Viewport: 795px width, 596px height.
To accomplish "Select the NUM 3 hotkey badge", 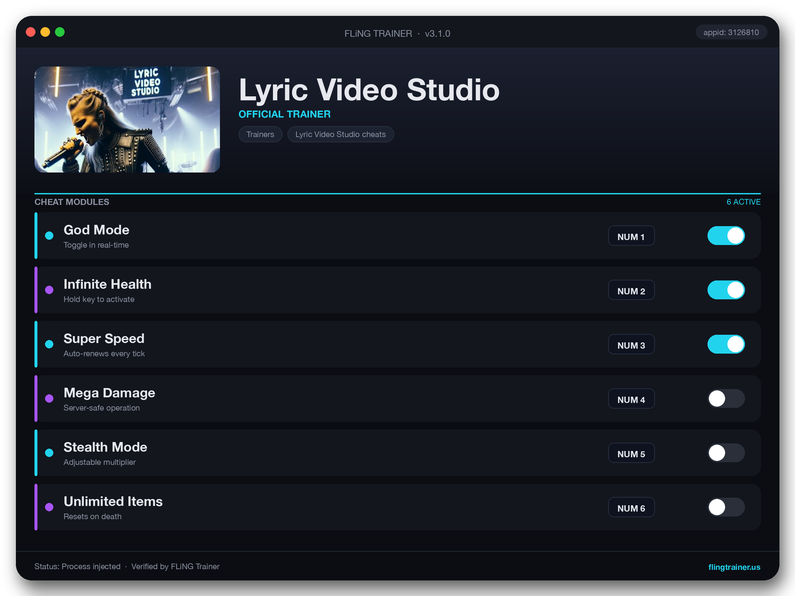I will (631, 345).
